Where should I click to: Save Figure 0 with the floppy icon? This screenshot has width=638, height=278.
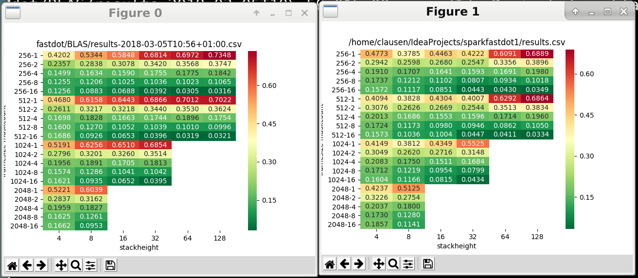tap(110, 265)
